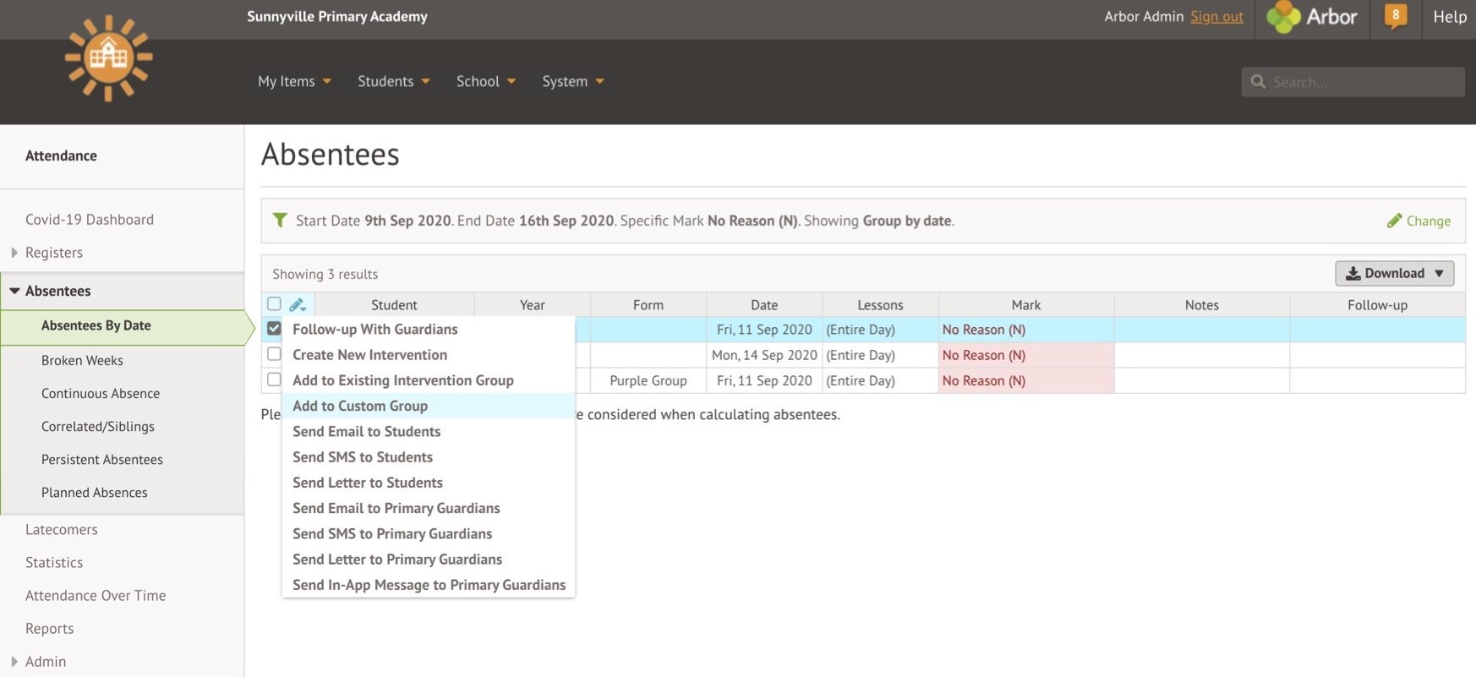The height and width of the screenshot is (677, 1476).
Task: Click the Student column header
Action: (394, 304)
